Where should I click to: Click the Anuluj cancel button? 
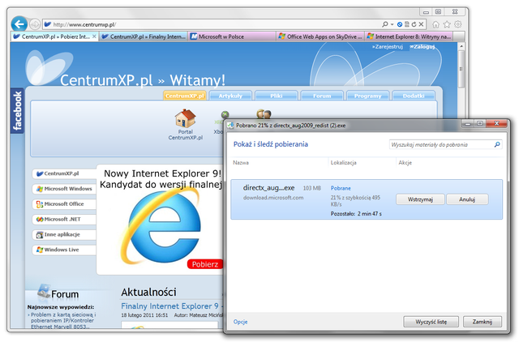467,199
